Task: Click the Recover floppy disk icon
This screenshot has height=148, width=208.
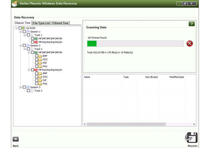Action: 191,137
